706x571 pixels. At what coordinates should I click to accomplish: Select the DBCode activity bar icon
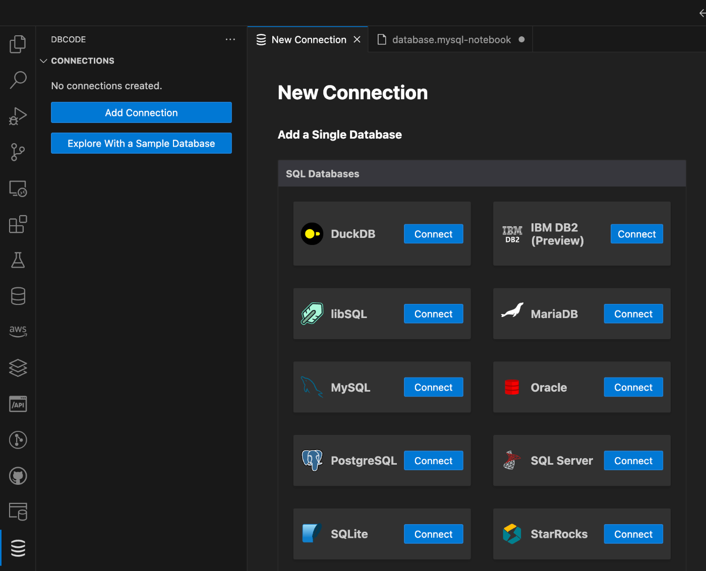[18, 548]
